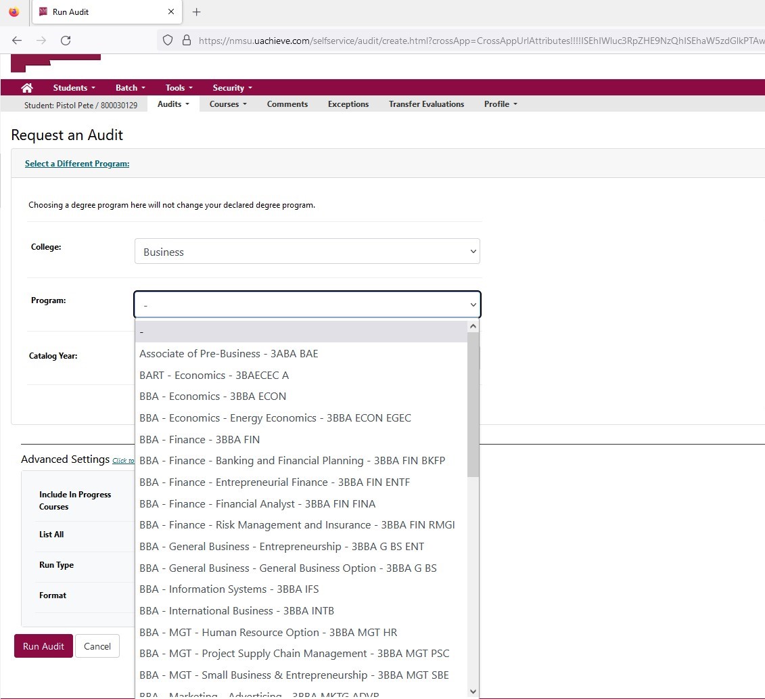
Task: Click Select a Different Program link
Action: tap(77, 164)
